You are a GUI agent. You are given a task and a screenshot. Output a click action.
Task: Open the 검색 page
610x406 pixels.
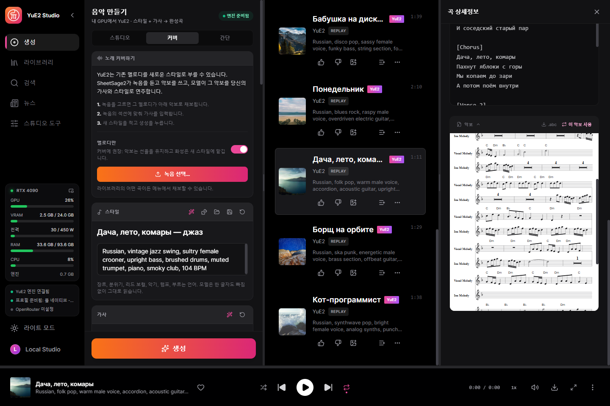(42, 83)
